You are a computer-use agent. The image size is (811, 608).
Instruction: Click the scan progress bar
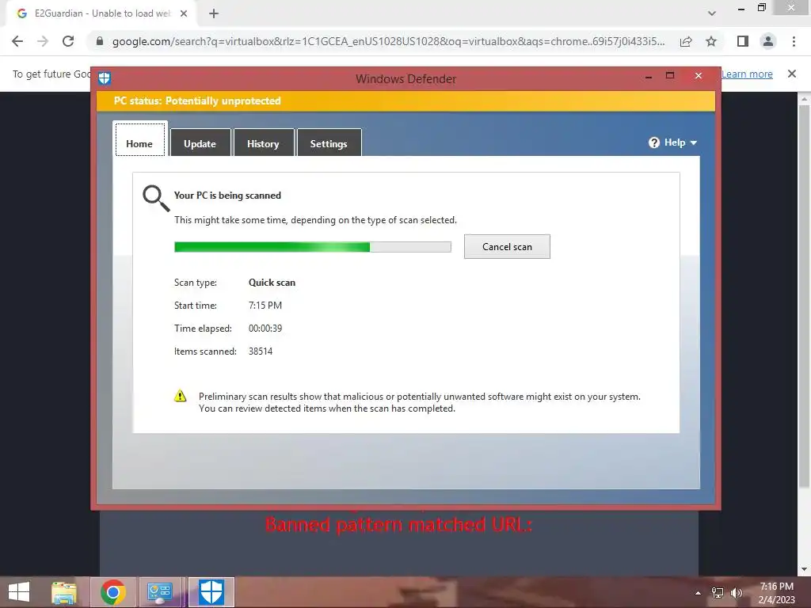pyautogui.click(x=312, y=247)
